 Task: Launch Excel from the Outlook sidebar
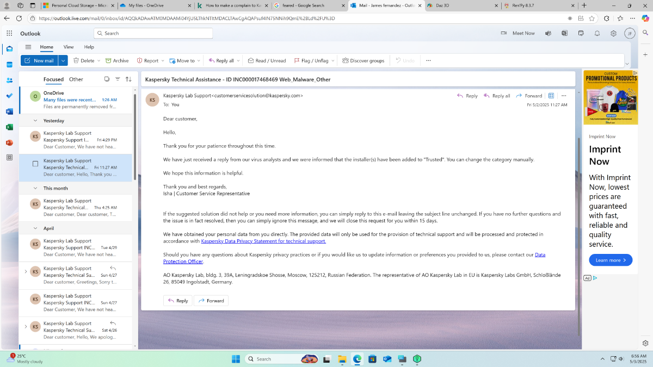tap(9, 127)
